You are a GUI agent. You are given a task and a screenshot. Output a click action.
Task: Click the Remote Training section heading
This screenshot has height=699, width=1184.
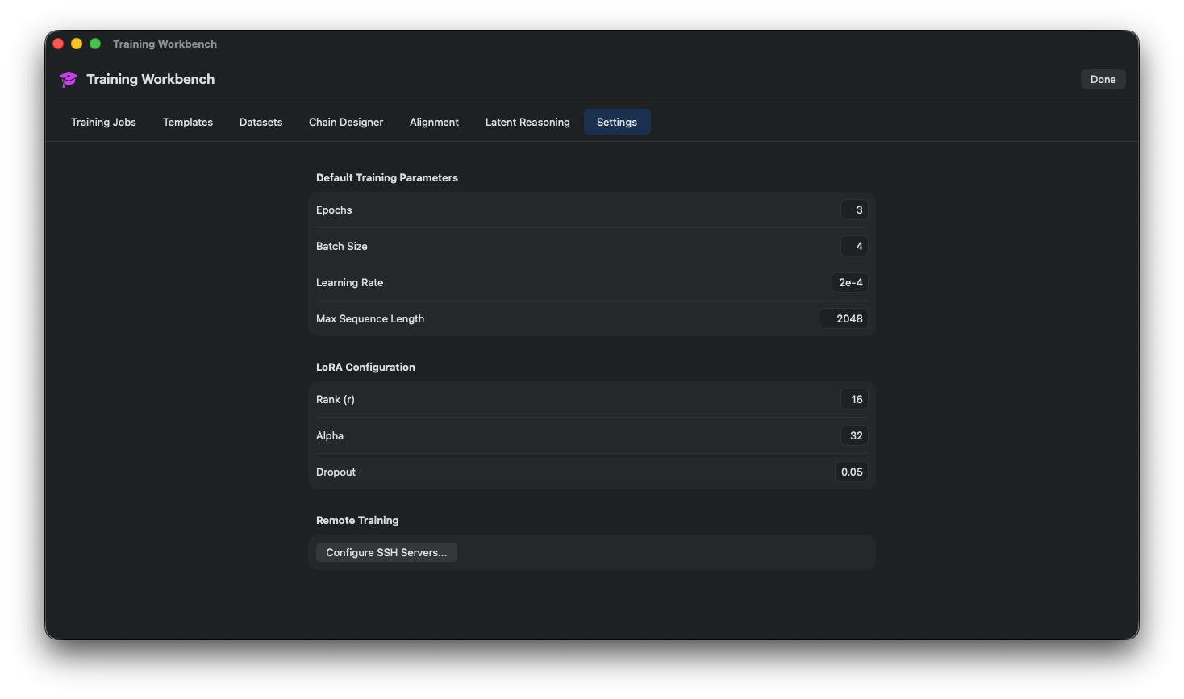[x=357, y=520]
